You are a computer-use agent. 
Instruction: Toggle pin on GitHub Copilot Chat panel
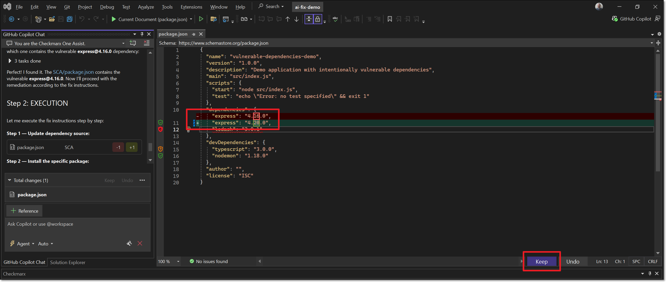[x=142, y=34]
